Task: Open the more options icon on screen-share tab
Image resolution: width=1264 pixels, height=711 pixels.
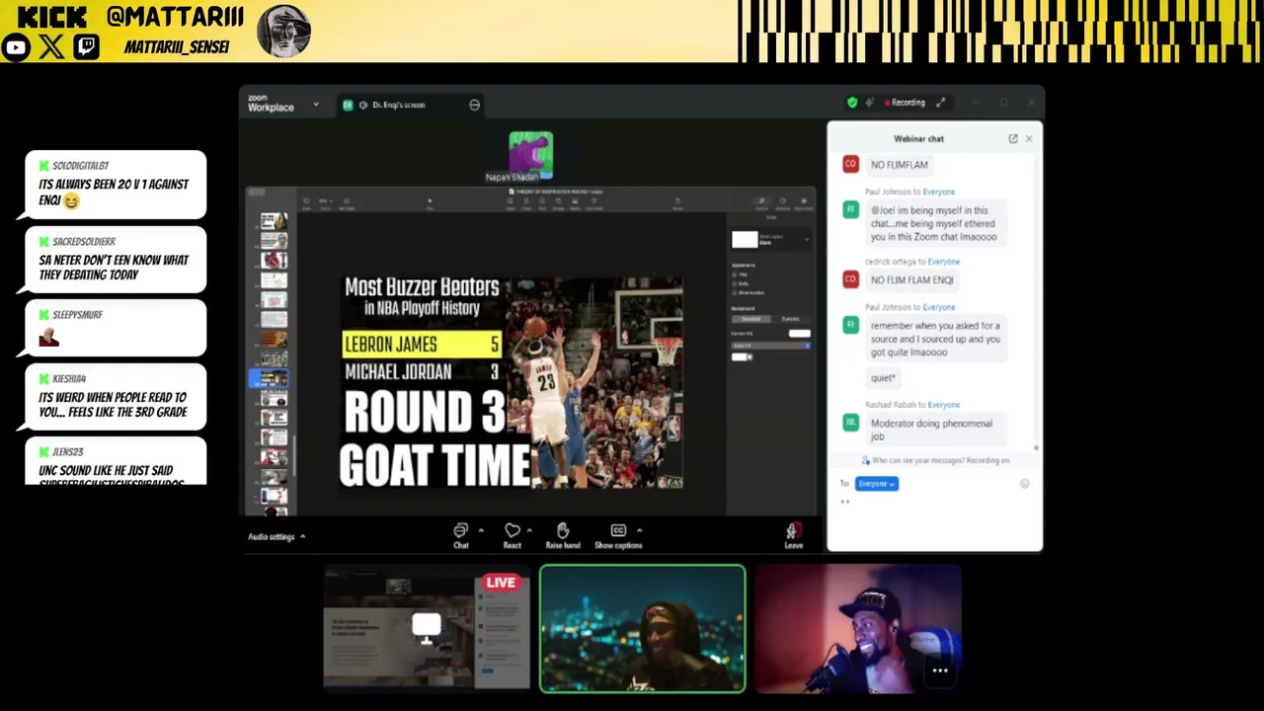Action: point(474,105)
